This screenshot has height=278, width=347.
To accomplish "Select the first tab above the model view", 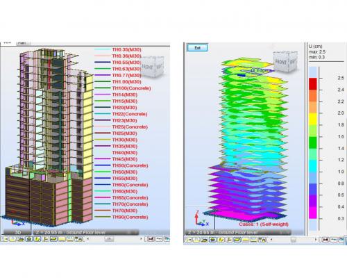I will (8, 43).
